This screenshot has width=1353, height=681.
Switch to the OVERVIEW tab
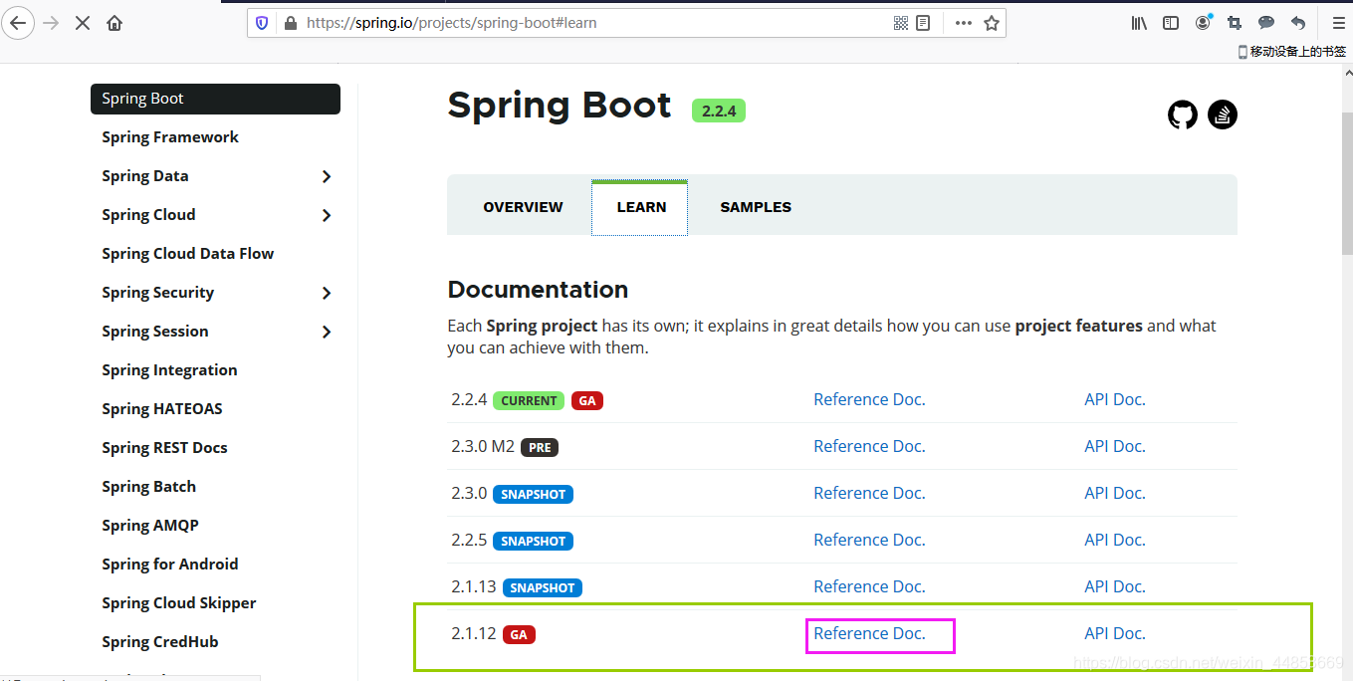(523, 207)
